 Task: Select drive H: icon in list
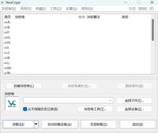[x=5, y=43]
